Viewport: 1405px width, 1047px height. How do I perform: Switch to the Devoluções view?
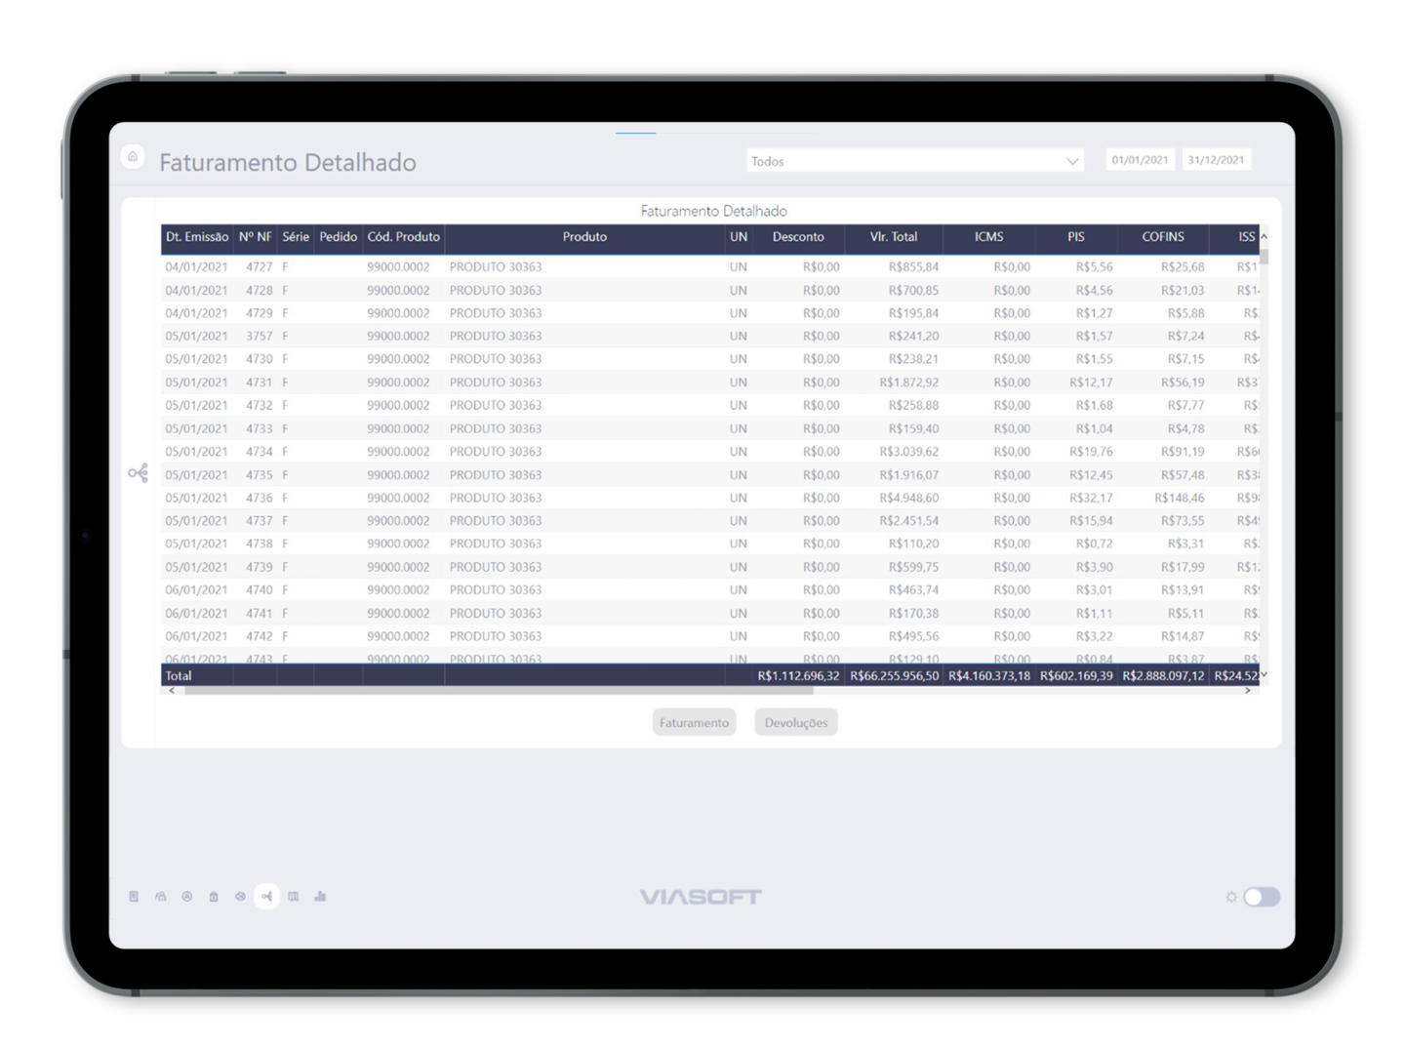tap(795, 723)
